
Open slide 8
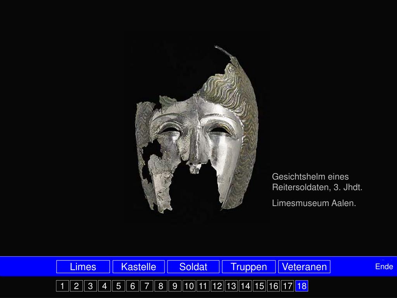pos(161,286)
